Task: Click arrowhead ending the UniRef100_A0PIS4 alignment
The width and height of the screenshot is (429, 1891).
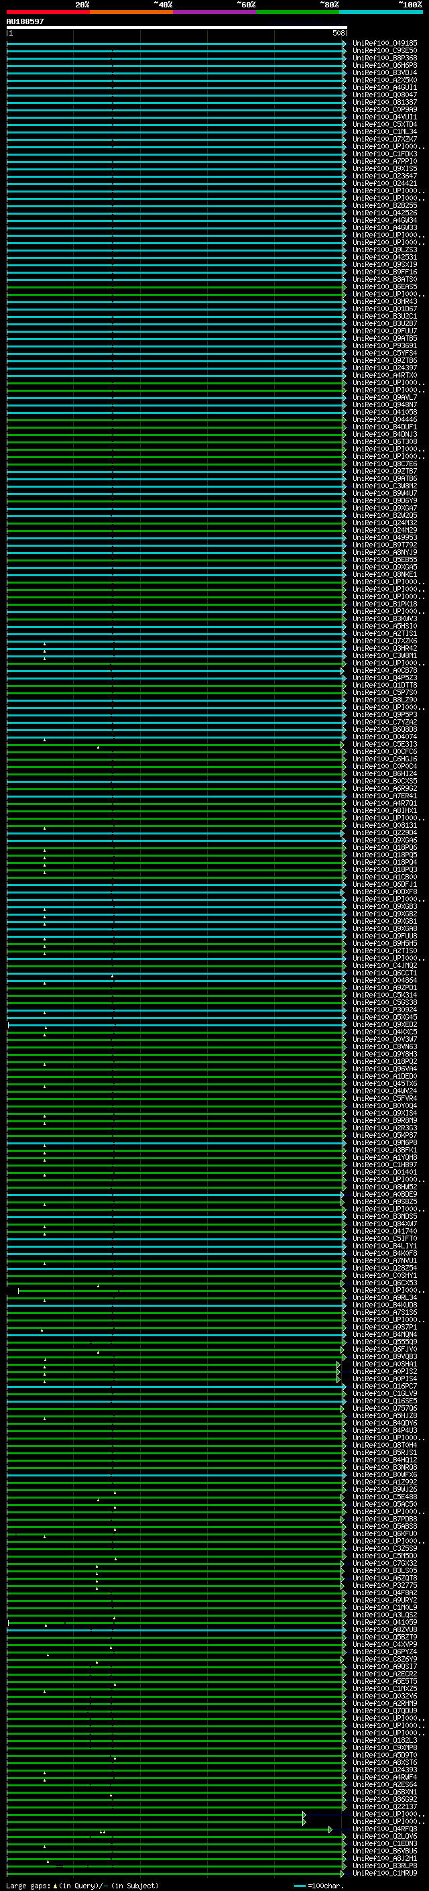Action: click(339, 1379)
